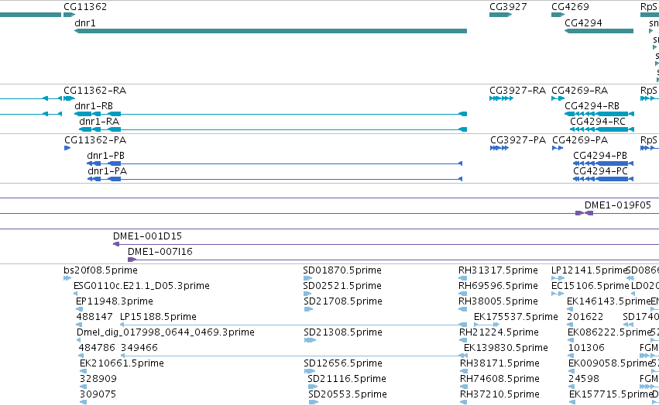Screen dimensions: 659x406
Task: Select the dnr1-PB protein label
Action: 106,156
